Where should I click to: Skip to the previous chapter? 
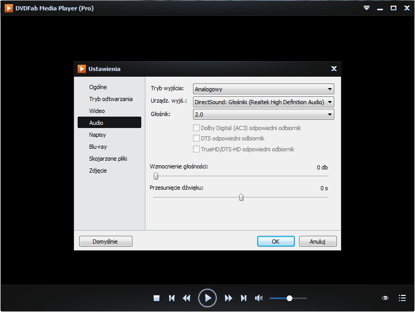(171, 298)
